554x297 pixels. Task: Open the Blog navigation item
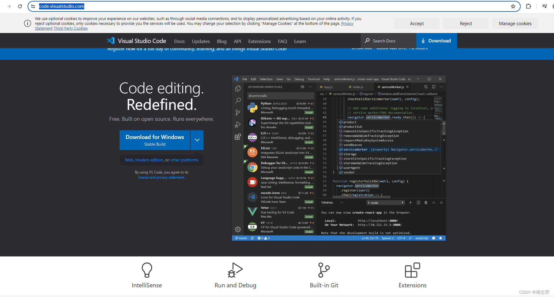tap(222, 41)
